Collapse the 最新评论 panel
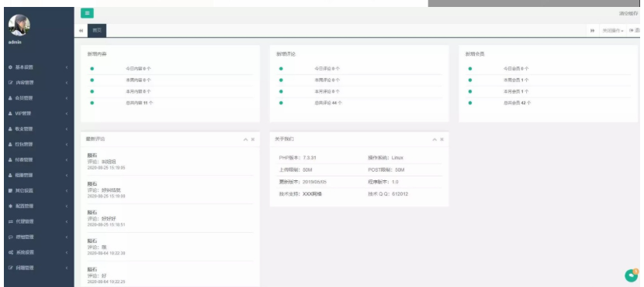Screen dimensions: 644x287 (246, 139)
